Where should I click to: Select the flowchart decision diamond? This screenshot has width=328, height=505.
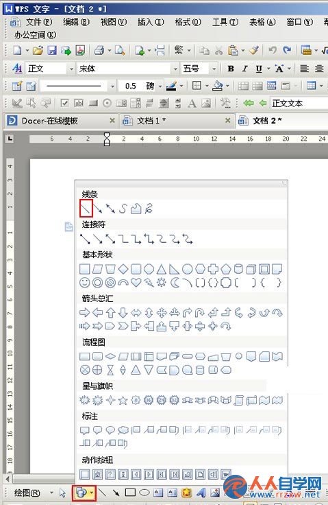(110, 356)
